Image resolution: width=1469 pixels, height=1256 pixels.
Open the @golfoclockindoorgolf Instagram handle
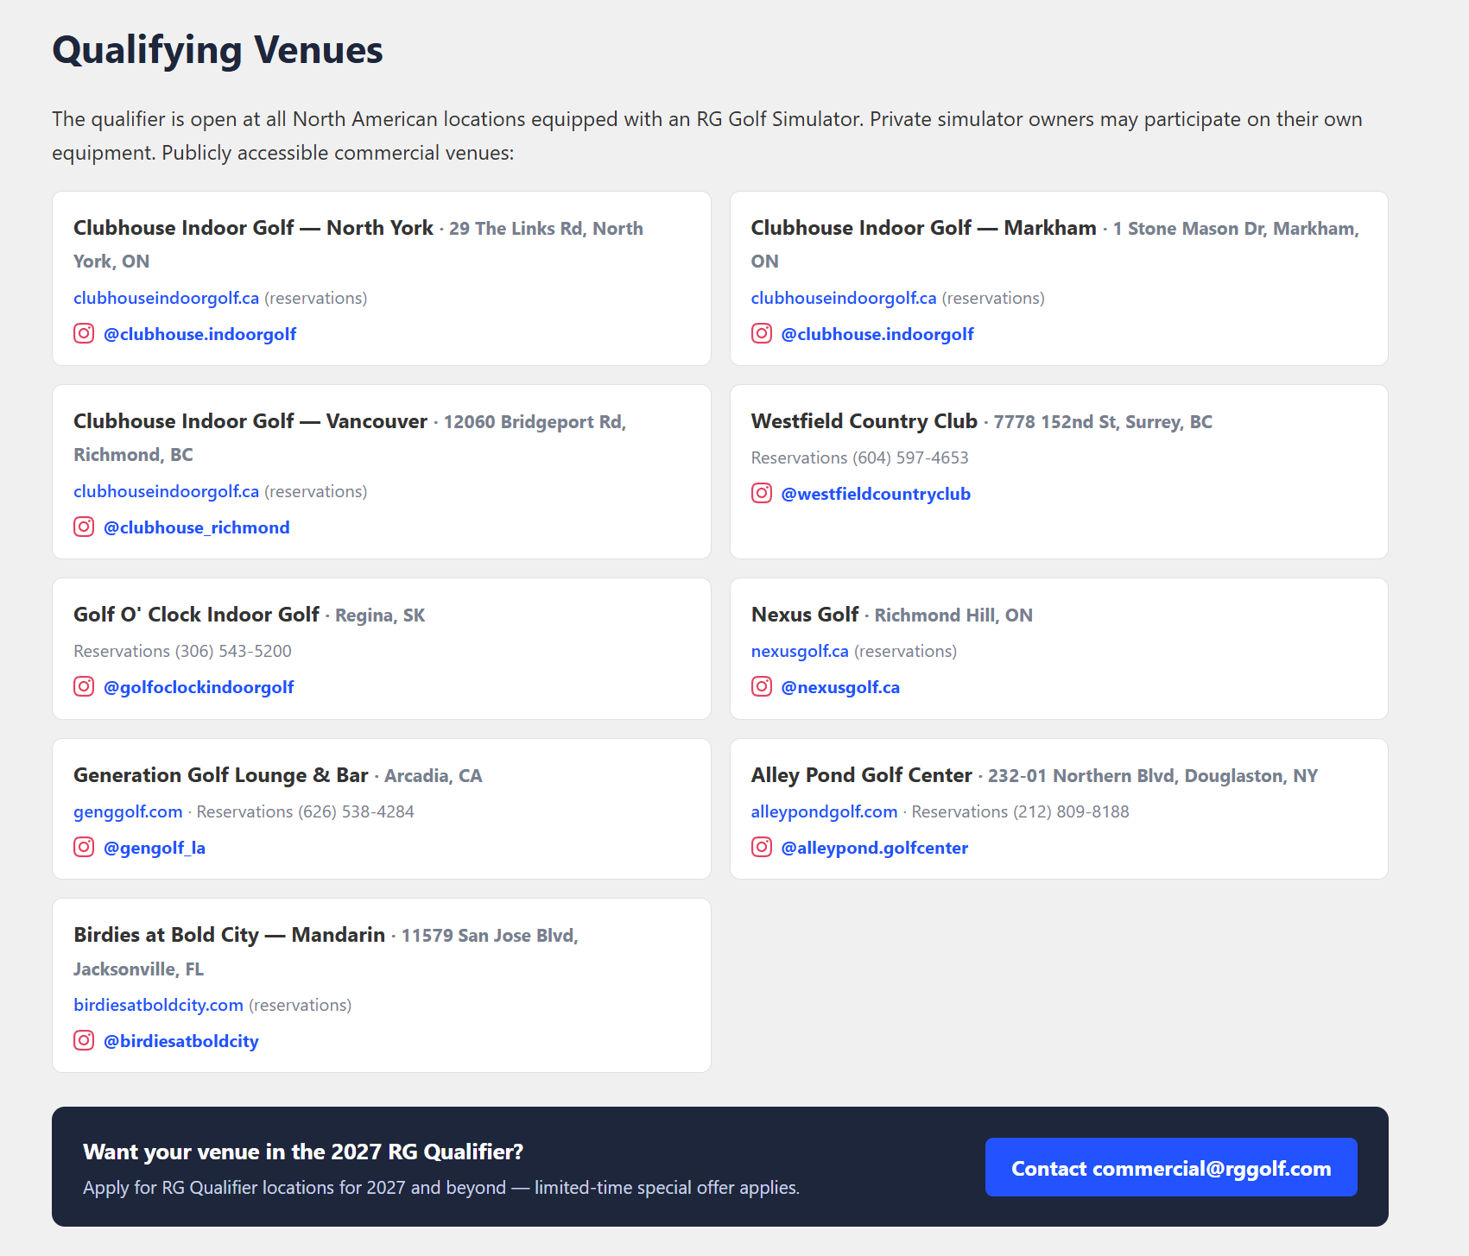[x=199, y=687]
